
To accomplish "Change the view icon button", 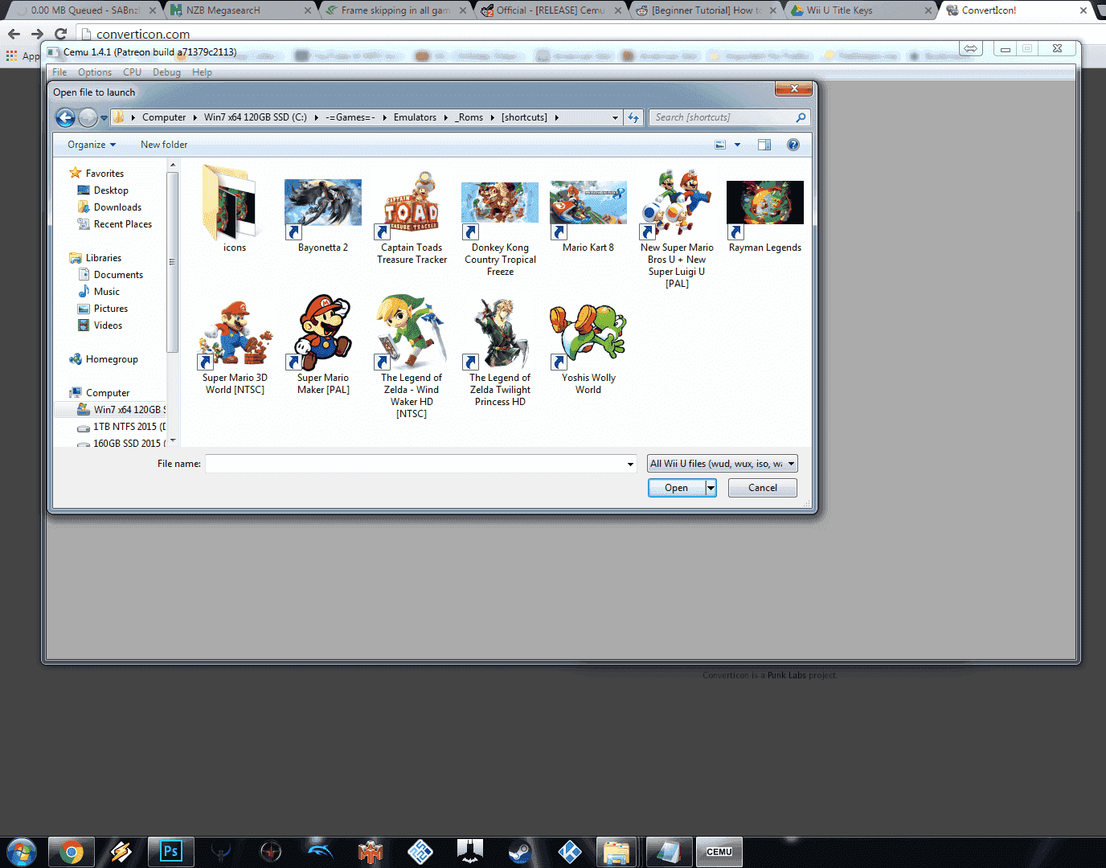I will [720, 145].
